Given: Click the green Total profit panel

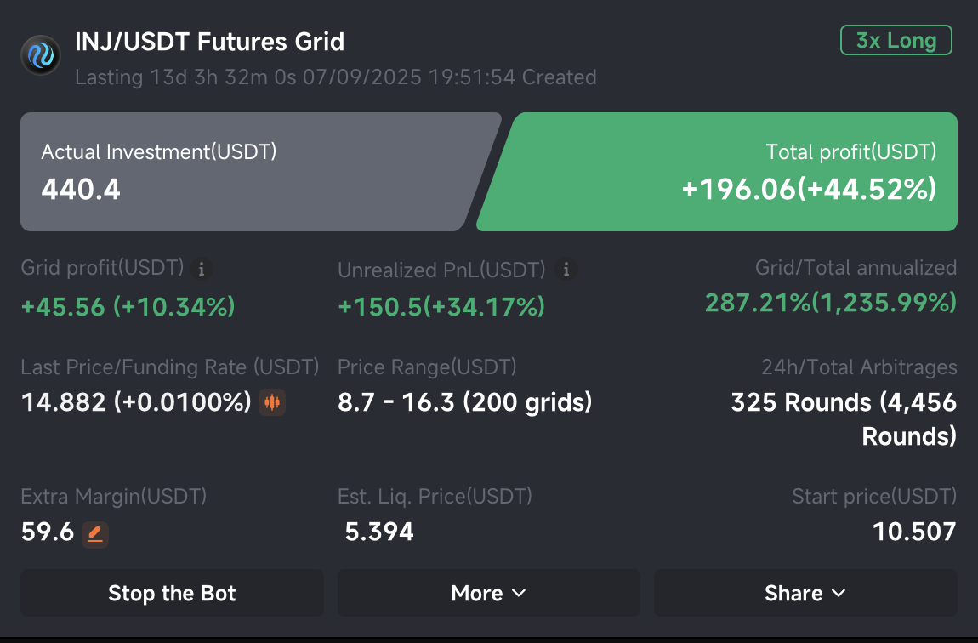Looking at the screenshot, I should click(x=717, y=172).
